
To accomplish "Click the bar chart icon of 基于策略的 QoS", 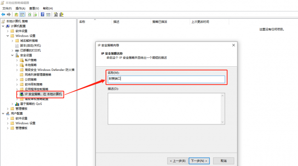I will coord(17,104).
